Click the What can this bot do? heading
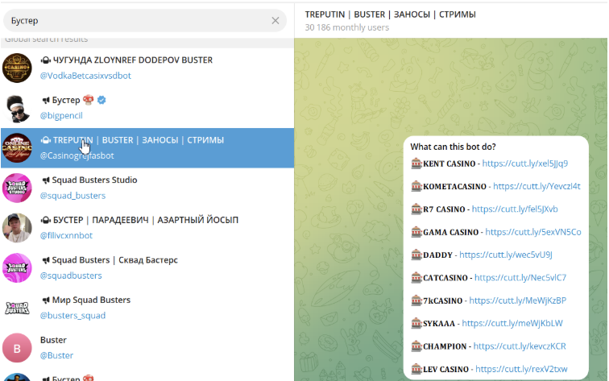Screen dimensions: 609x381 453,147
